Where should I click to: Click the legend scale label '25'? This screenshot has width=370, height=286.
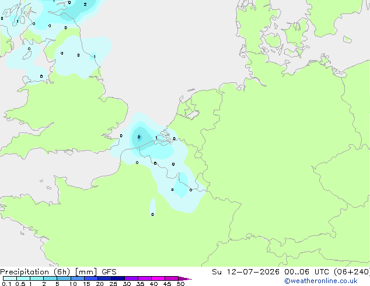click(x=113, y=284)
